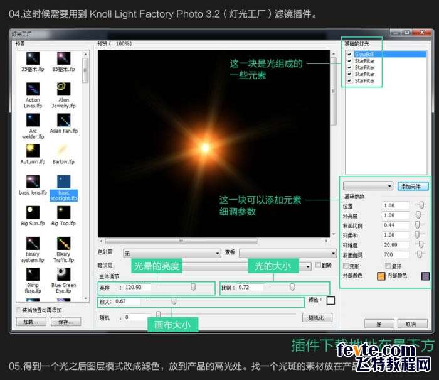This screenshot has height=380, width=439.
Task: Choose the Alien Jewelry.lfp preset
Action: (x=63, y=89)
